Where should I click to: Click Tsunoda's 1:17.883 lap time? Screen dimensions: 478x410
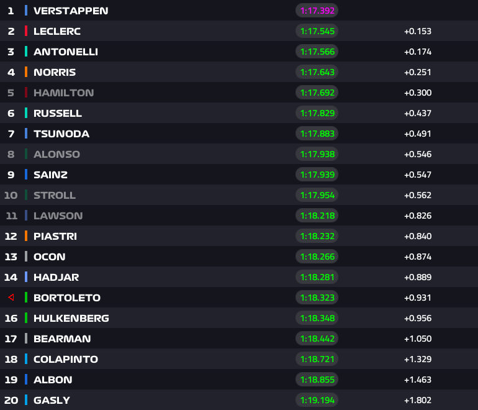coord(317,134)
